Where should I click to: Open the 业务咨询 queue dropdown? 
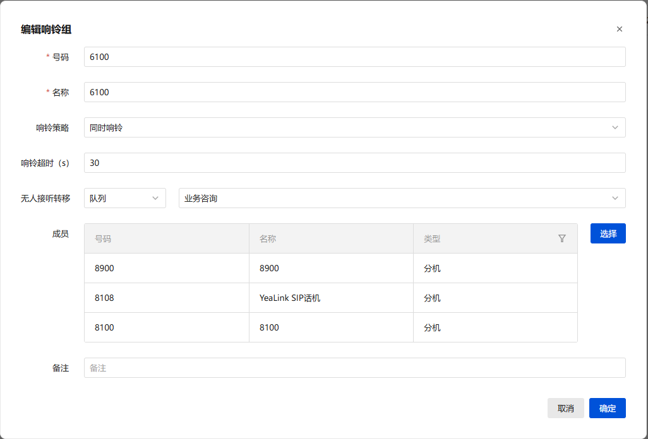(x=402, y=198)
